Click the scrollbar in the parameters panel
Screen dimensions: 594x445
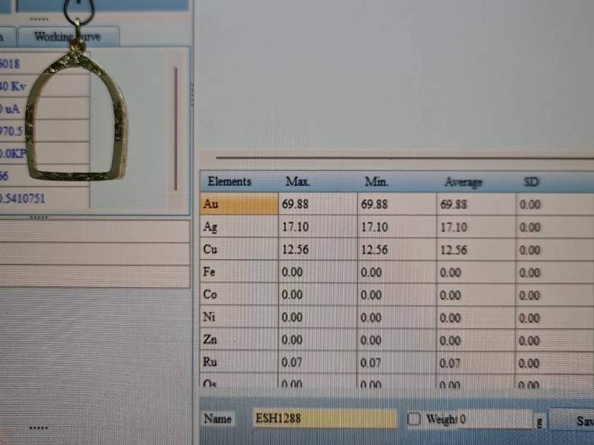pos(176,126)
